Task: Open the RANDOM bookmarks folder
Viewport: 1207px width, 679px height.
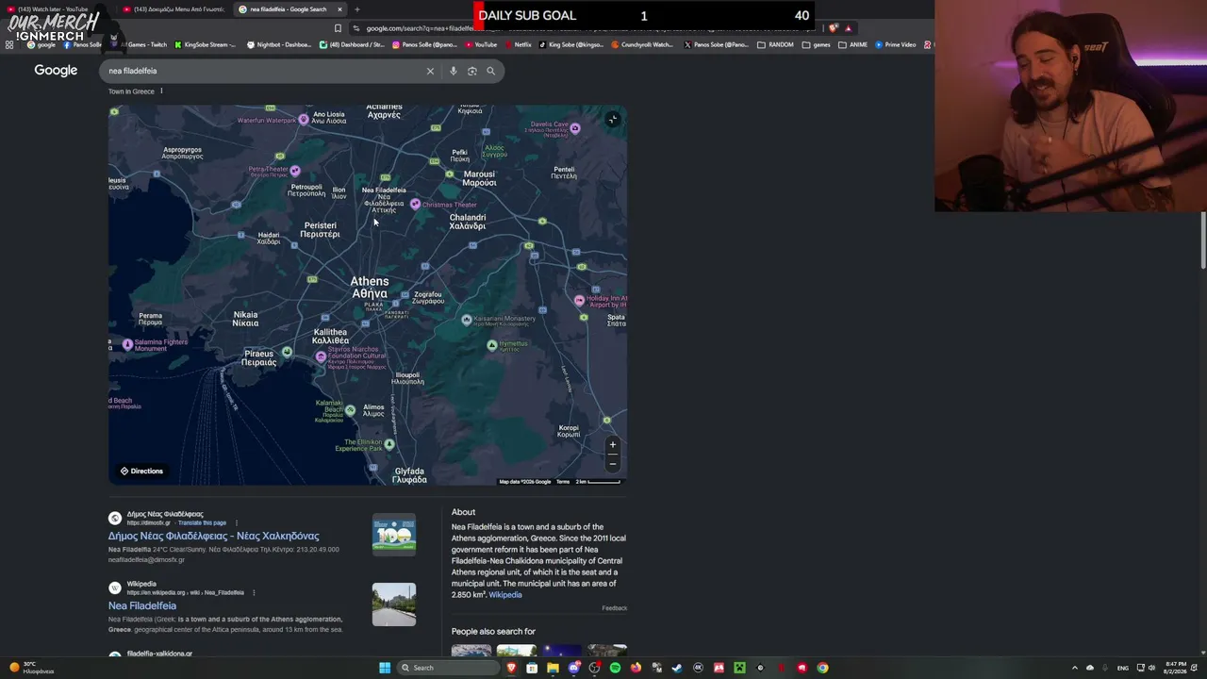Action: 775,44
